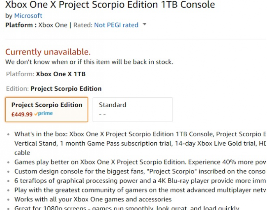Screen dimensions: 267x210
Task: Click the back in stock notice text
Action: click(x=89, y=62)
